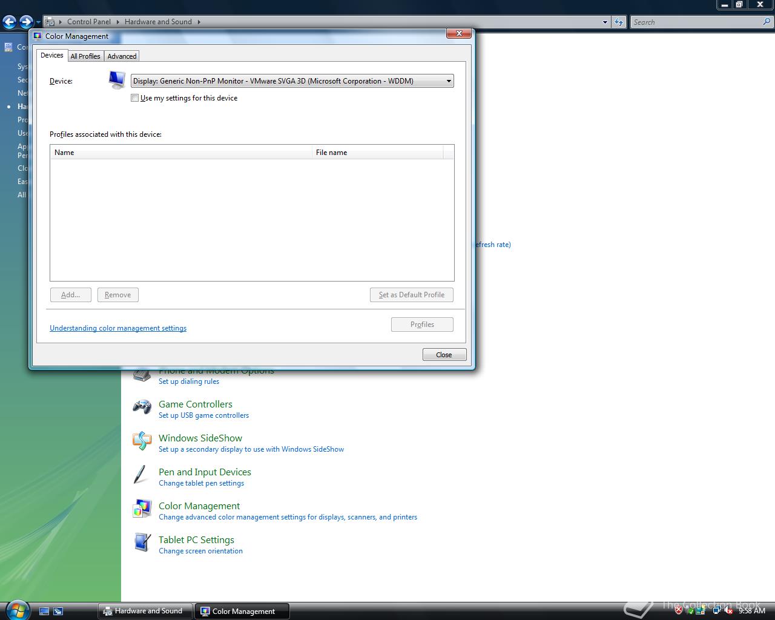Click Show Desktop quick launch icon
This screenshot has height=620, width=775.
click(44, 611)
